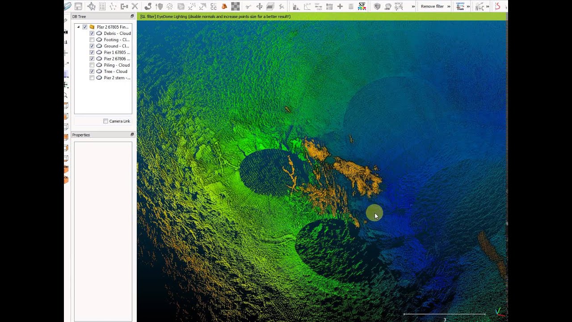
Task: Compute cloud-to-cloud distance icon
Action: pos(192,6)
